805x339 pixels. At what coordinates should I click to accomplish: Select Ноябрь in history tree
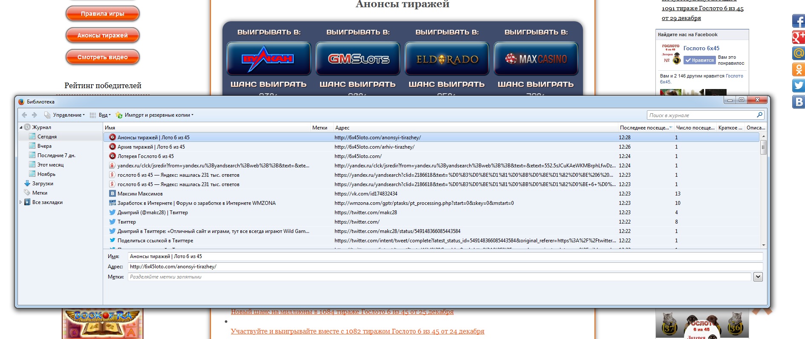[46, 174]
